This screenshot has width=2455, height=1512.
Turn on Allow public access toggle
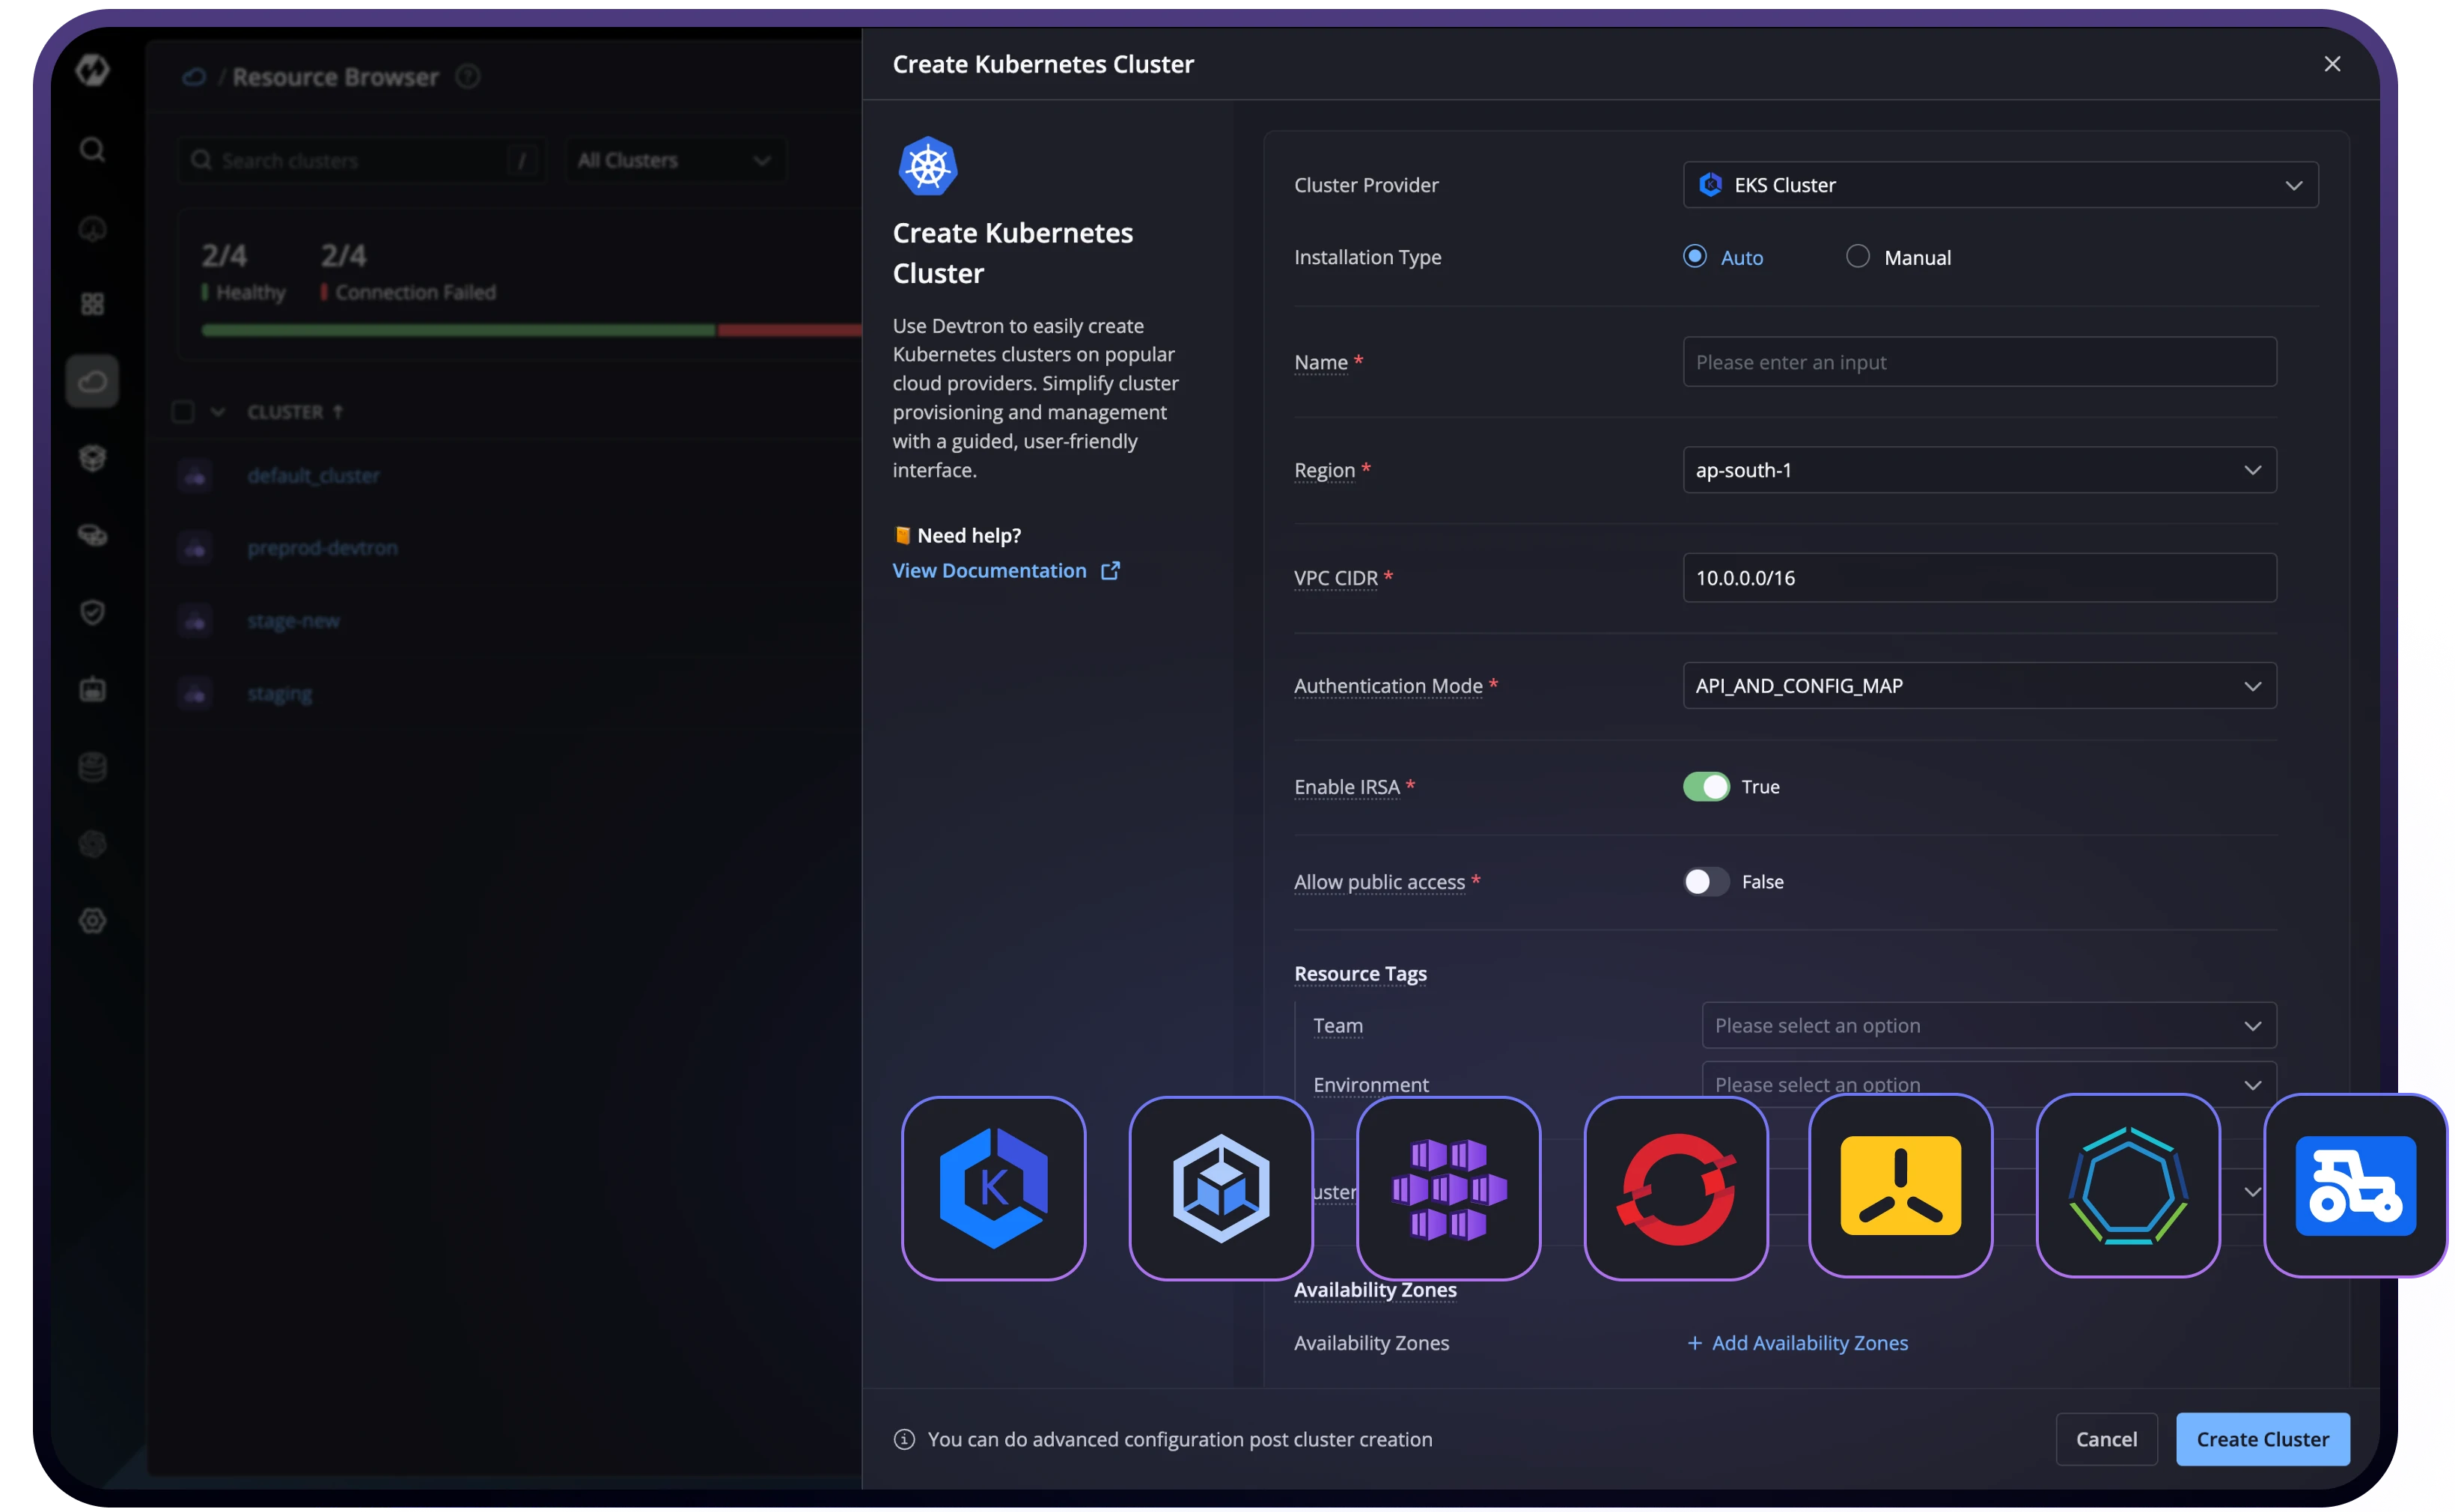point(1706,882)
